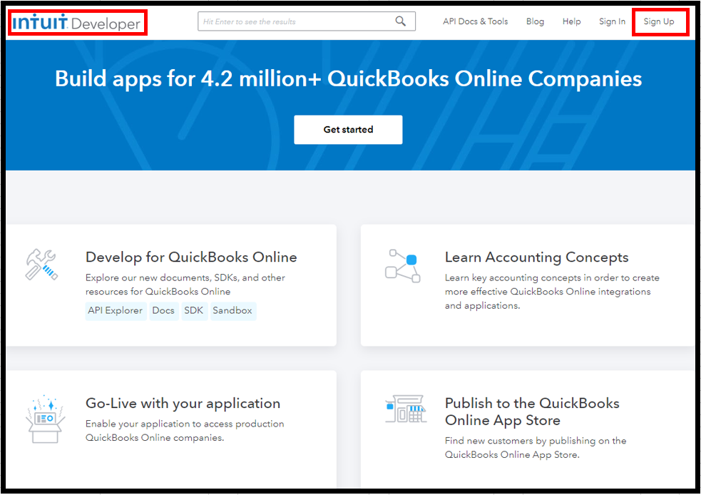The image size is (701, 495).
Task: Go to the Blog page
Action: [x=535, y=21]
